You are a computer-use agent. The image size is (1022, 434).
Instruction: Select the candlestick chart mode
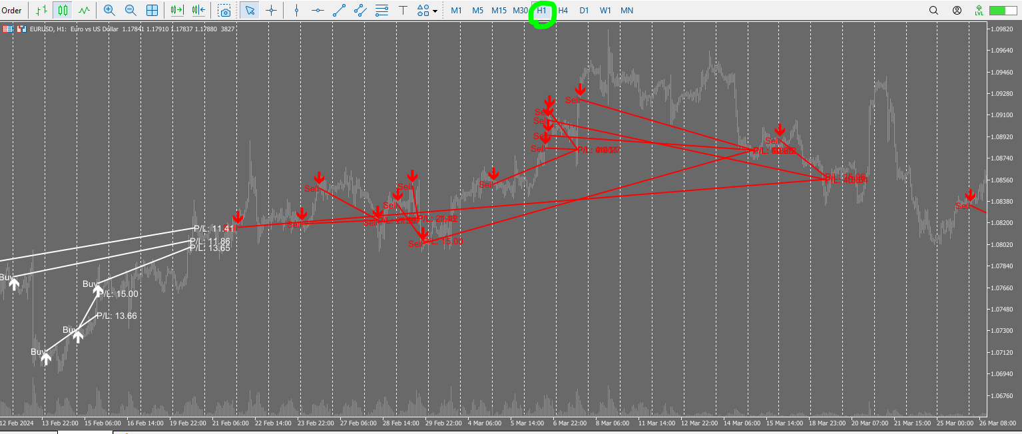[61, 11]
